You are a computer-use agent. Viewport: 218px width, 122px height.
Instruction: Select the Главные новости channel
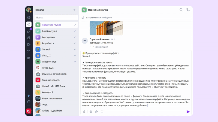point(51,80)
